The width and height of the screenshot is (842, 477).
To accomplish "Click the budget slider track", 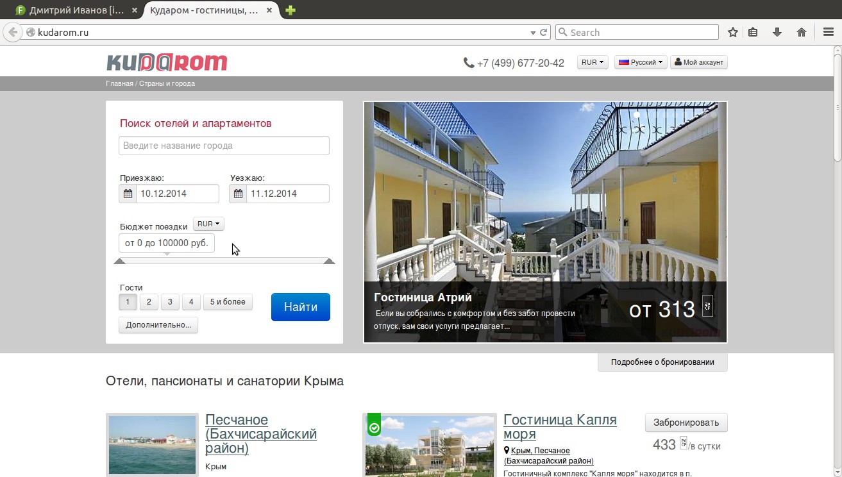I will (x=224, y=260).
